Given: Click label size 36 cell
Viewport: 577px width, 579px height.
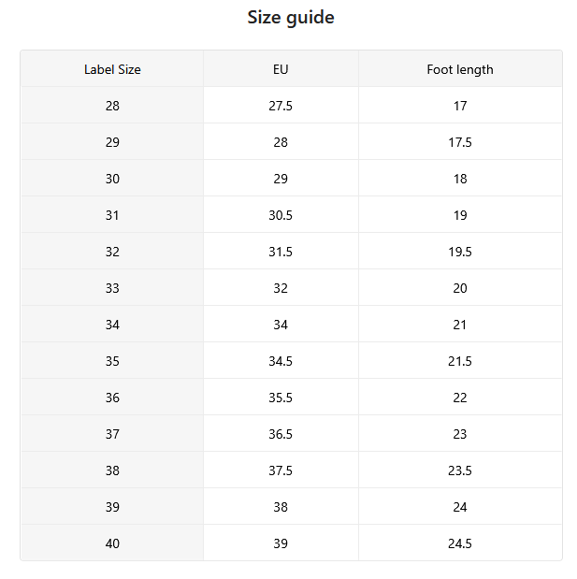Looking at the screenshot, I should click(112, 398).
